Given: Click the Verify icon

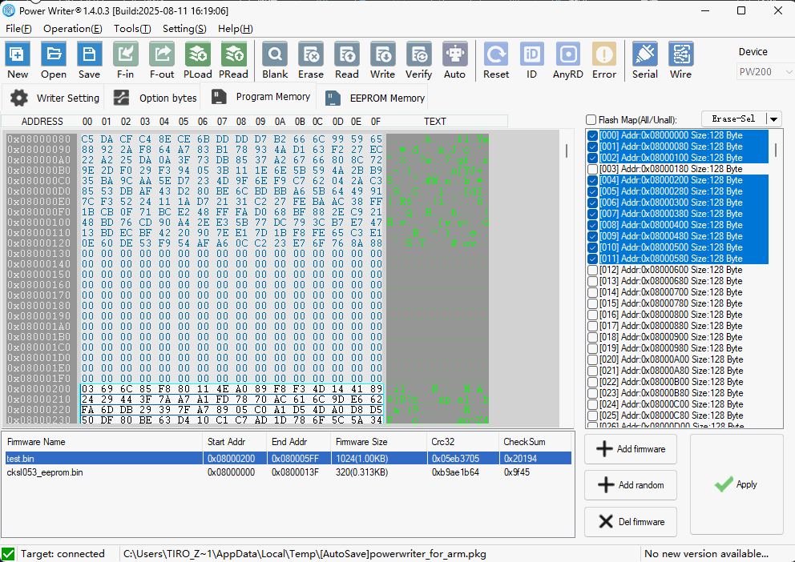Looking at the screenshot, I should [x=419, y=54].
